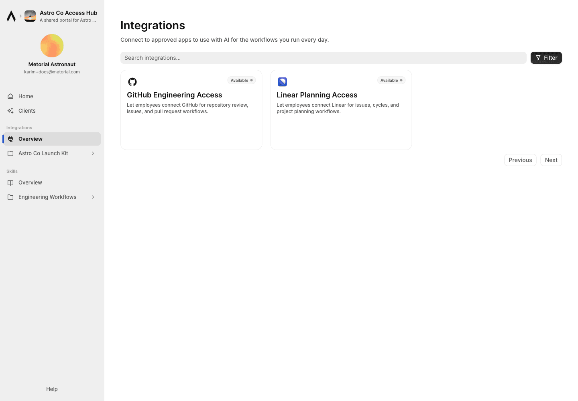
Task: Click the Metorial logo icon
Action: 11,16
